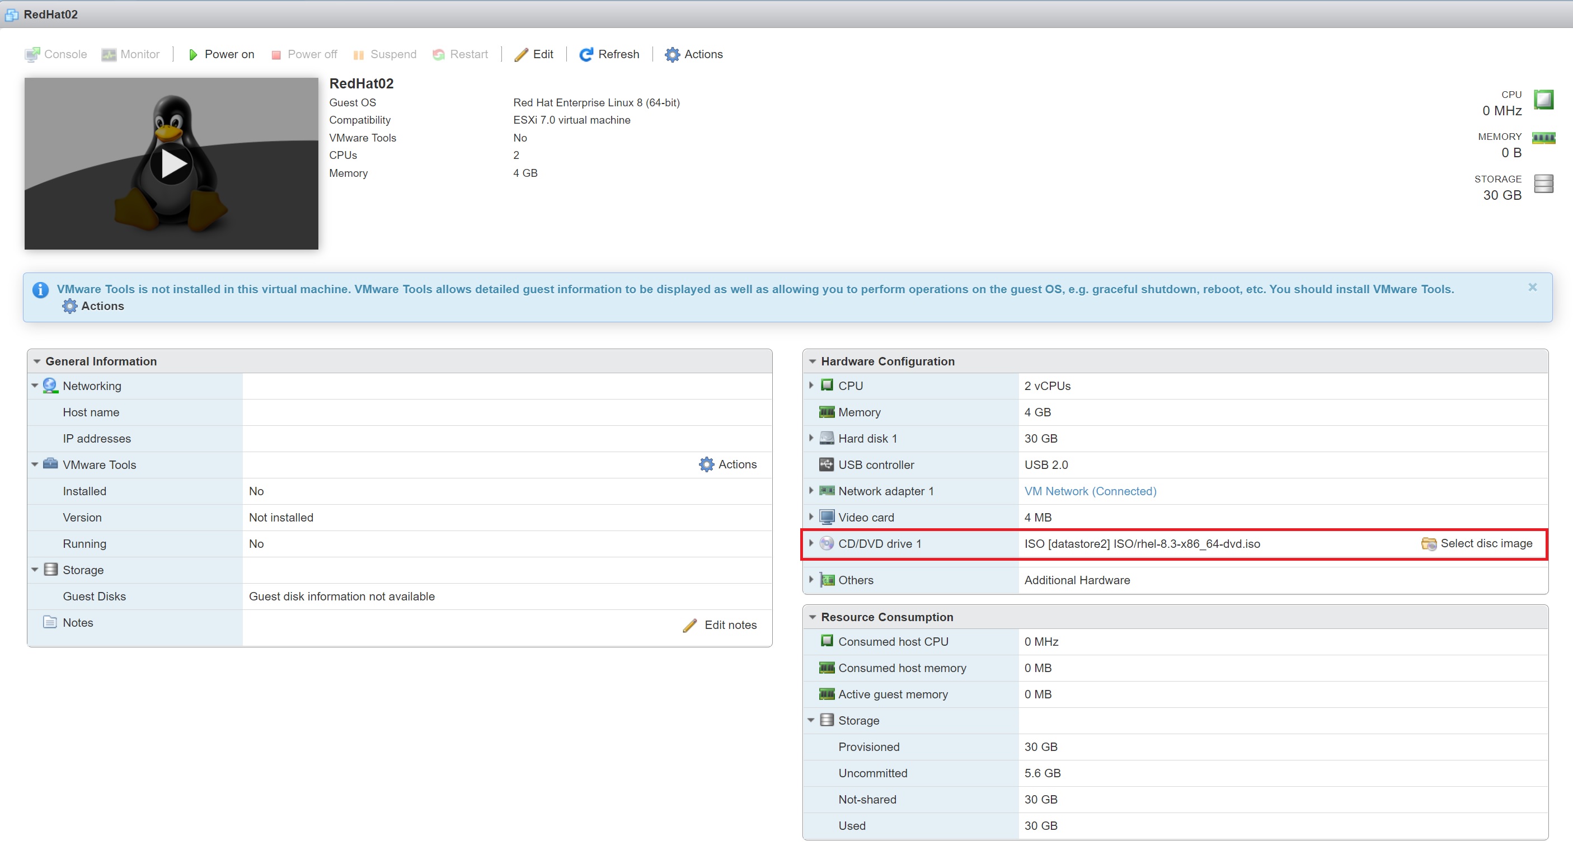Click the VM Network (Connected) link
This screenshot has height=850, width=1573.
pos(1090,491)
